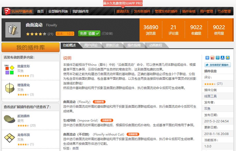Click publisher 双鱼 in plugin info panel
Viewport: 236px width, 151px height.
(x=207, y=108)
